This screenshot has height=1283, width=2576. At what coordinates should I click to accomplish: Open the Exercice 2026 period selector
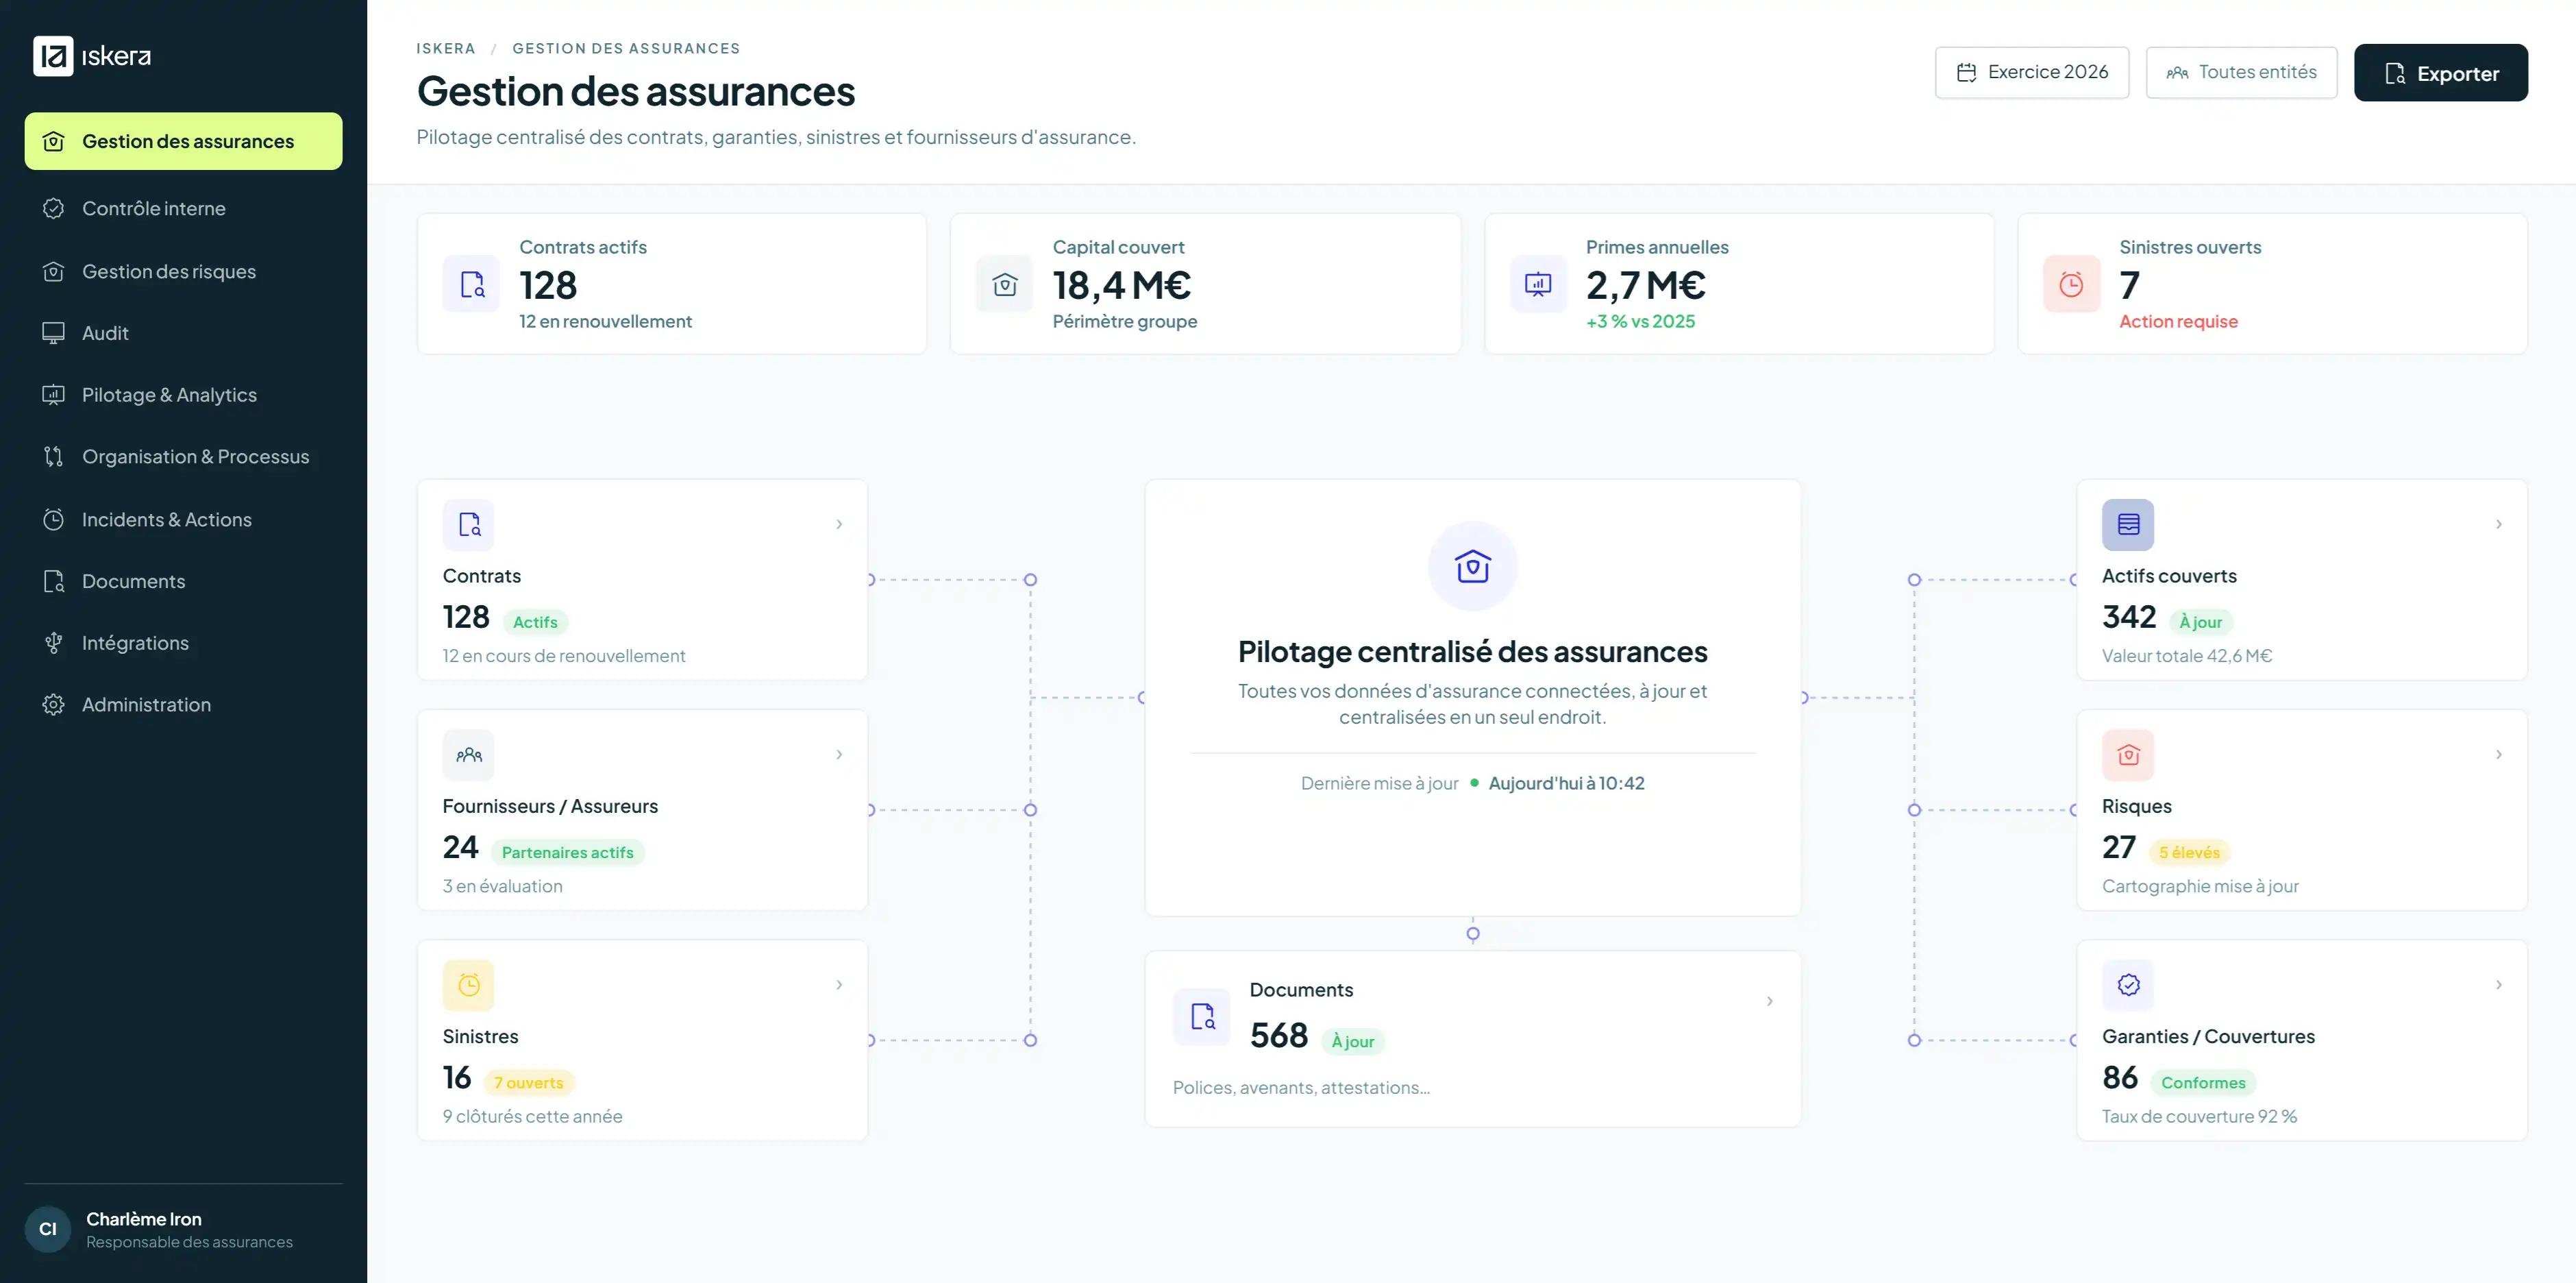(x=2032, y=73)
